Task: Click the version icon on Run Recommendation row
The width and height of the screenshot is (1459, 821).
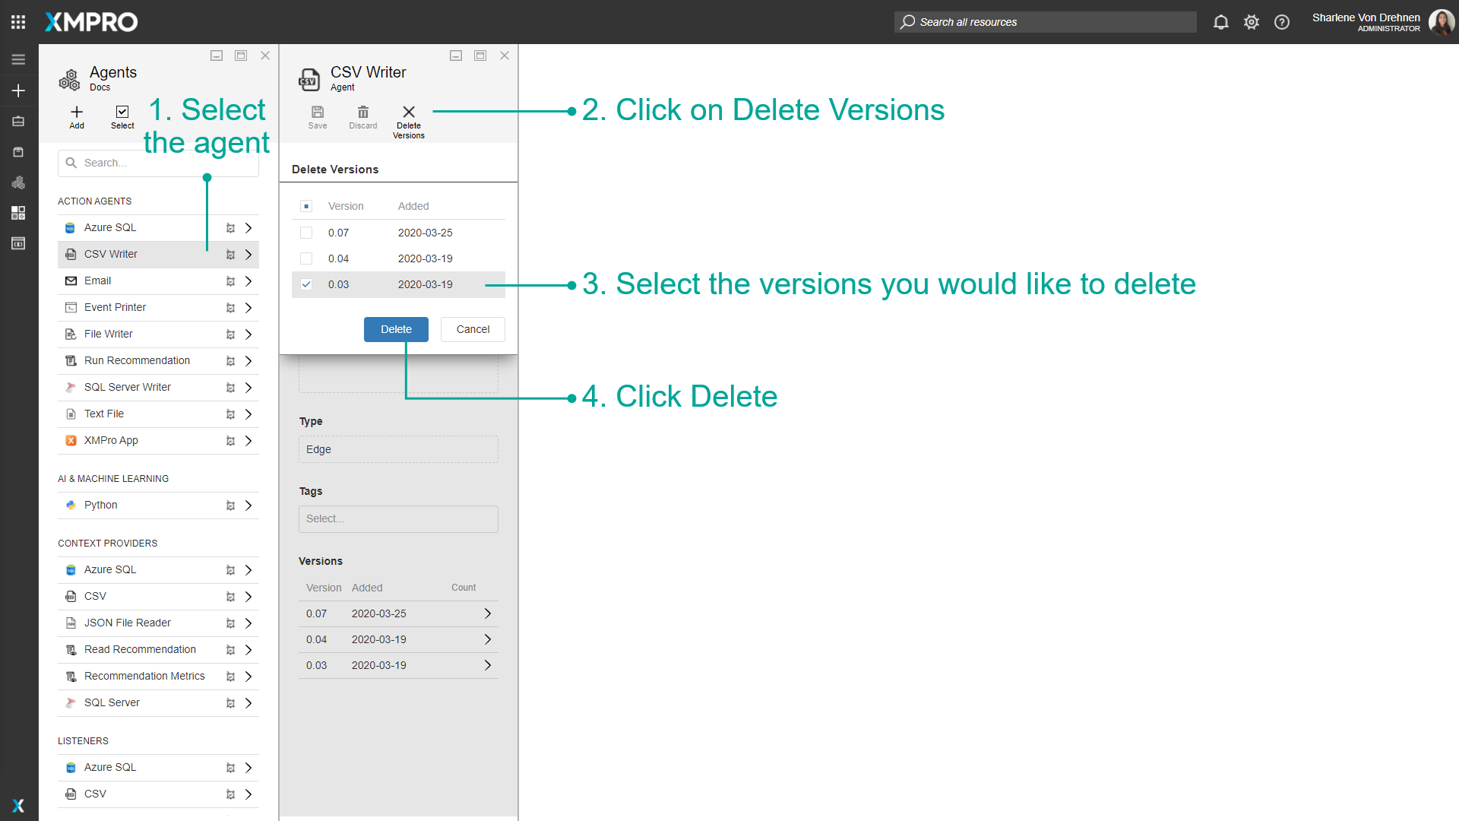Action: click(x=230, y=361)
